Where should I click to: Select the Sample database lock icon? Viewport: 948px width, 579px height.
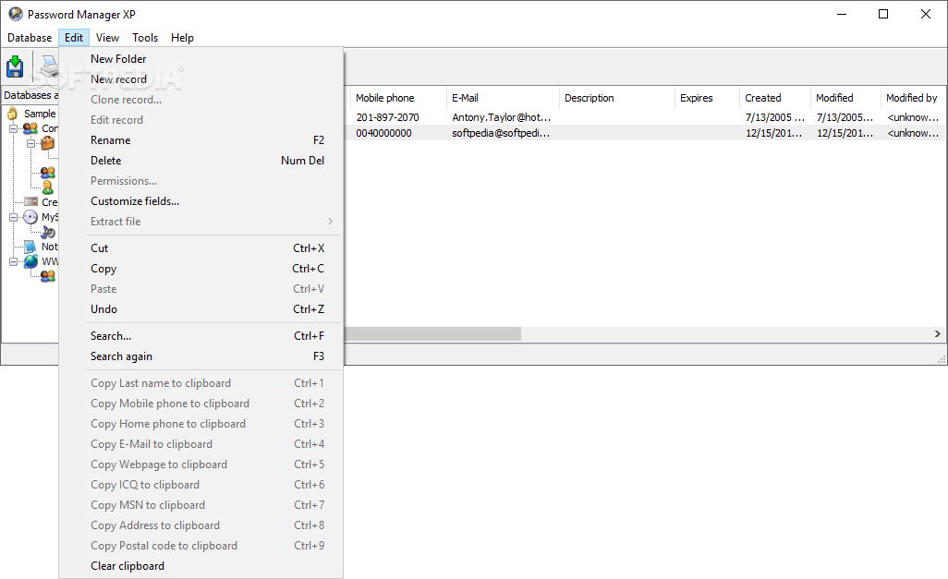12,113
